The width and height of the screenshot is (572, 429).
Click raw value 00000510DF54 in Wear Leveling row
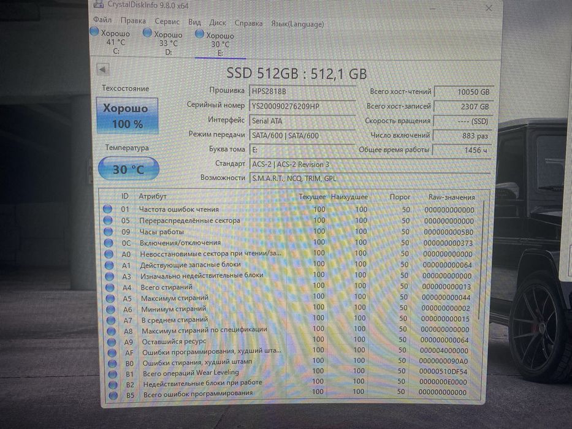pyautogui.click(x=443, y=371)
